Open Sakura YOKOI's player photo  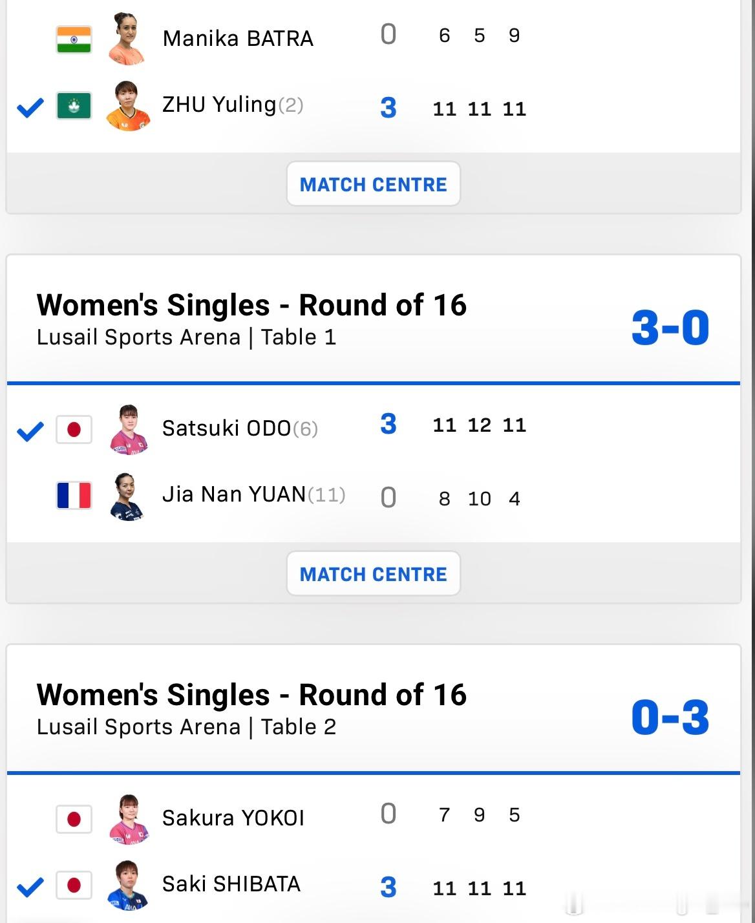pyautogui.click(x=129, y=818)
